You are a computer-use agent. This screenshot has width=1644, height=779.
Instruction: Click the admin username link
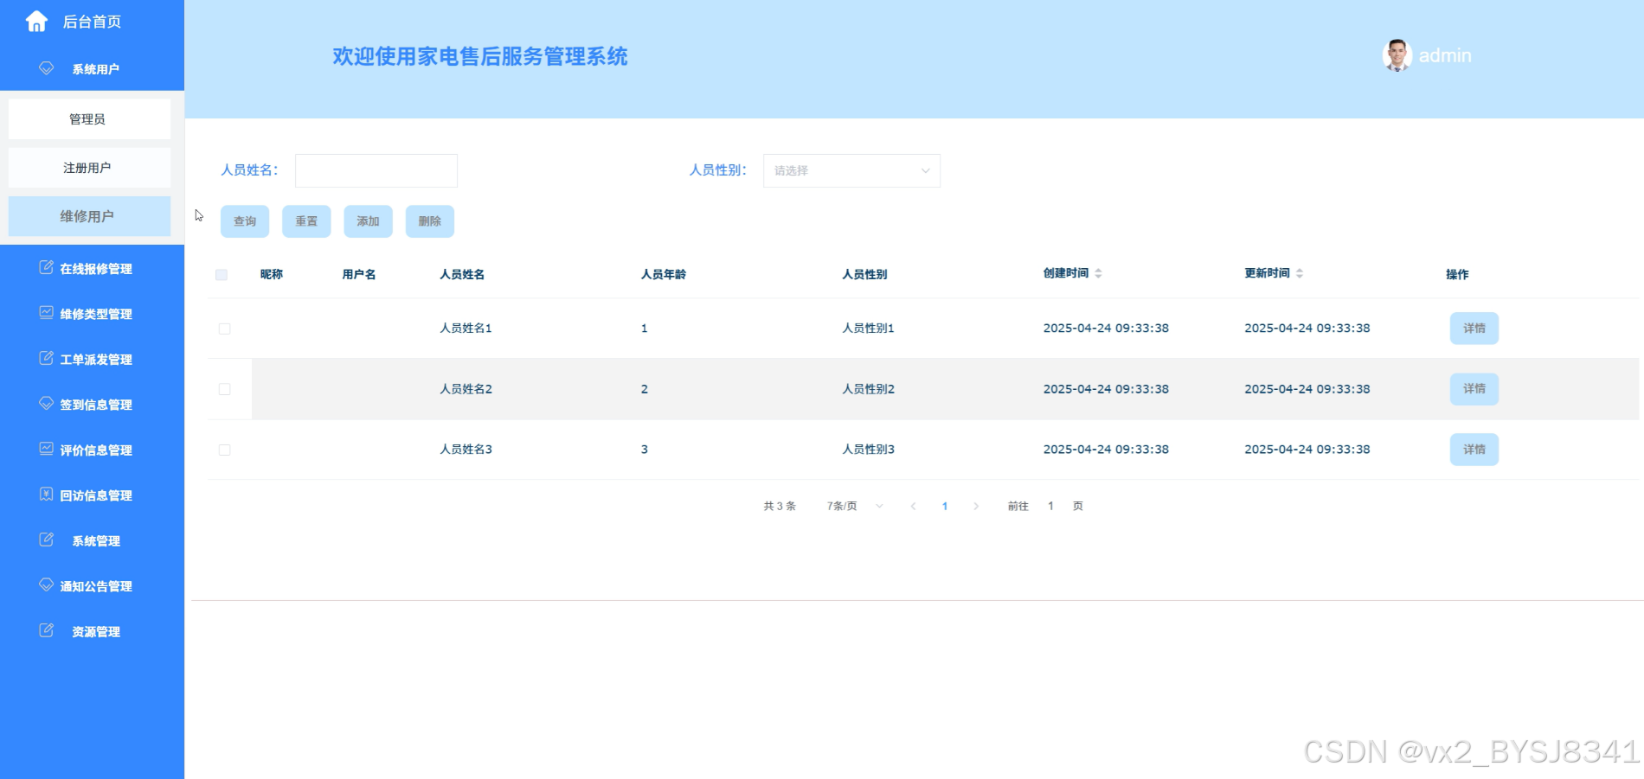coord(1445,55)
